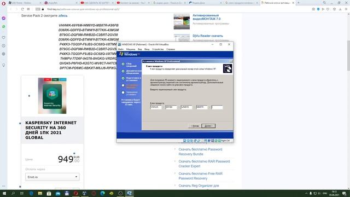Click the first product key field

156,107
